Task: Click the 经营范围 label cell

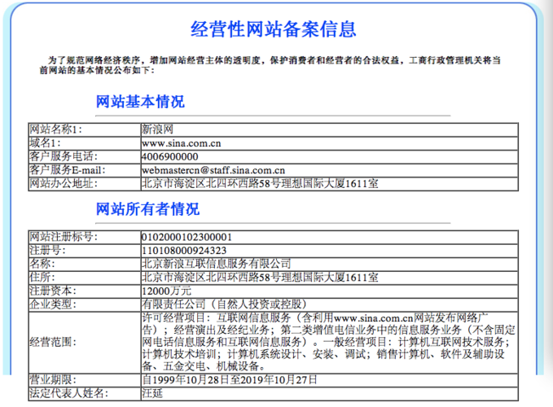Action: click(x=84, y=342)
